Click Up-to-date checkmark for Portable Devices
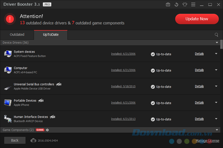The image size is (223, 148). coord(153,103)
